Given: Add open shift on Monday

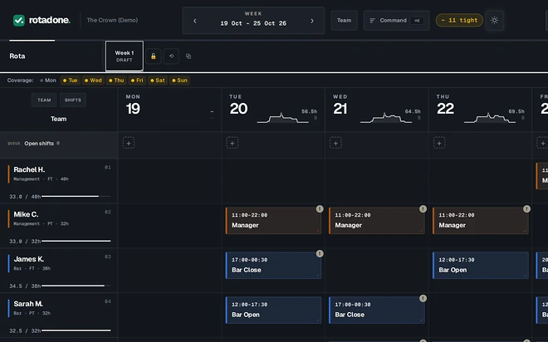Looking at the screenshot, I should 129,143.
